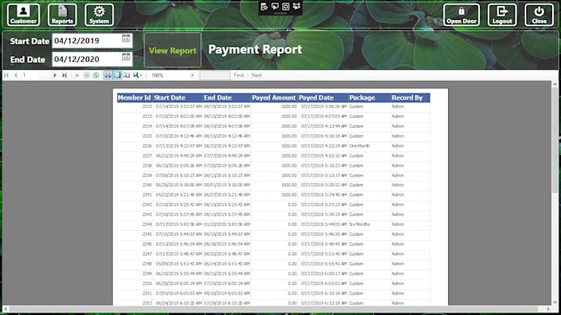This screenshot has width=561, height=315.
Task: Open the 100% zoom level dropdown
Action: pos(192,75)
